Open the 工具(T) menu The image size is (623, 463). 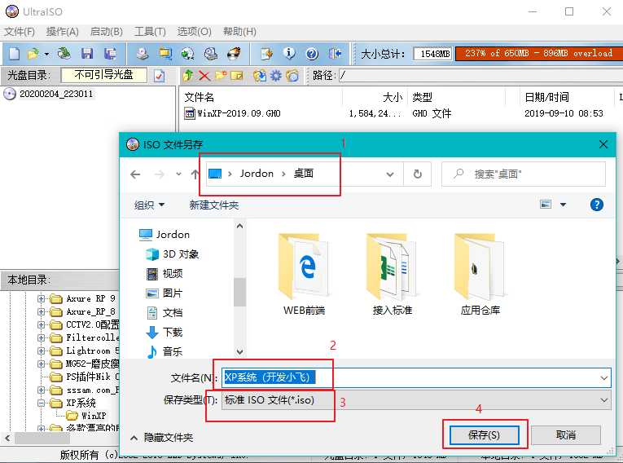150,32
